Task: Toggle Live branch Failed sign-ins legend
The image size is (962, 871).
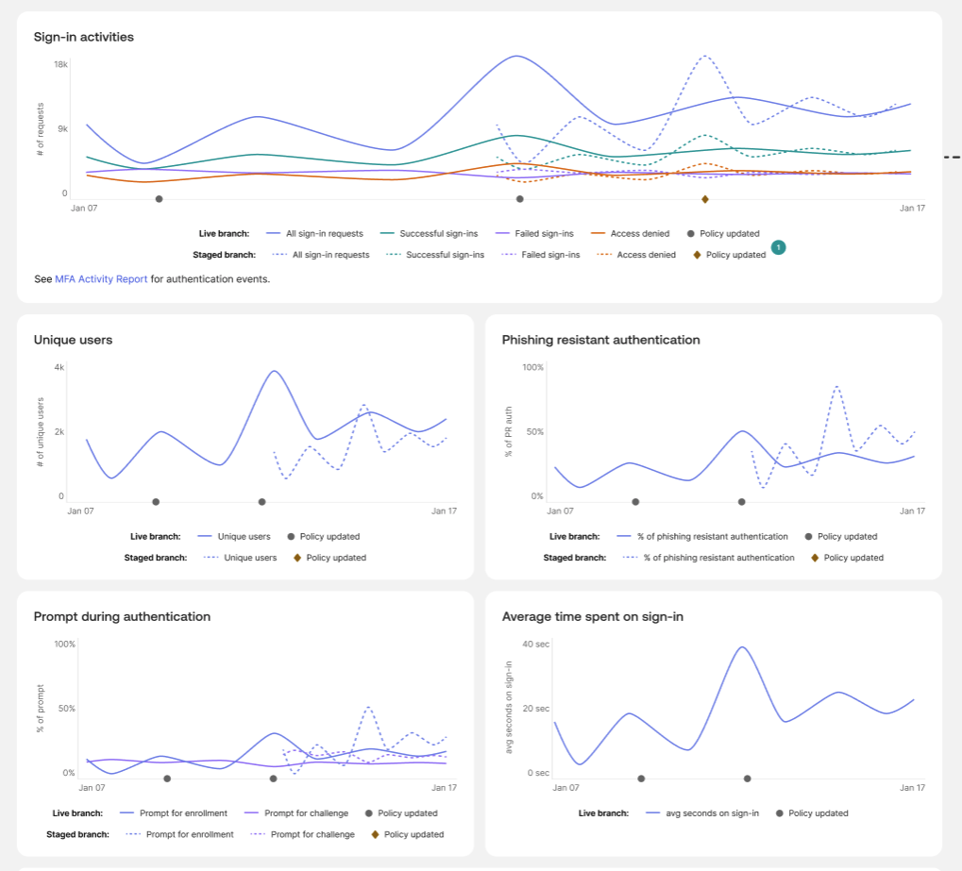Action: (534, 234)
